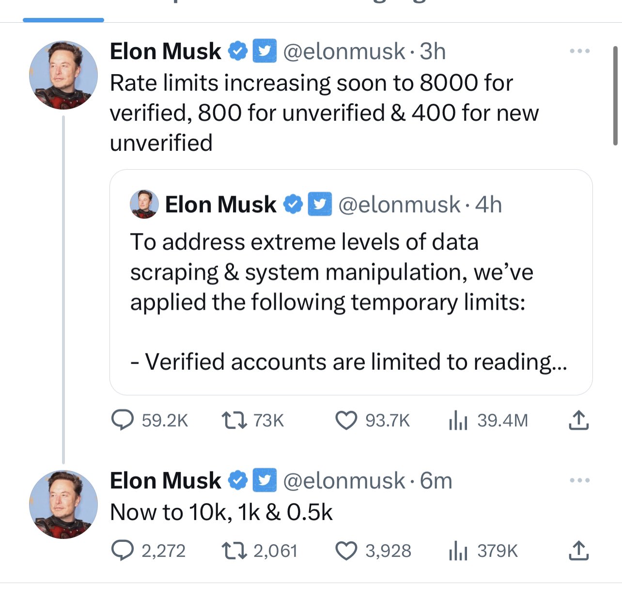View analytics showing 39.4M views
This screenshot has width=622, height=601.
458,420
